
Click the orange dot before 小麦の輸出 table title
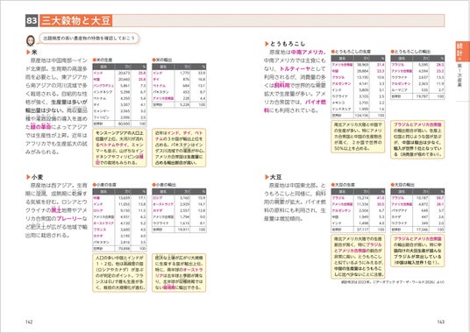tap(153, 185)
